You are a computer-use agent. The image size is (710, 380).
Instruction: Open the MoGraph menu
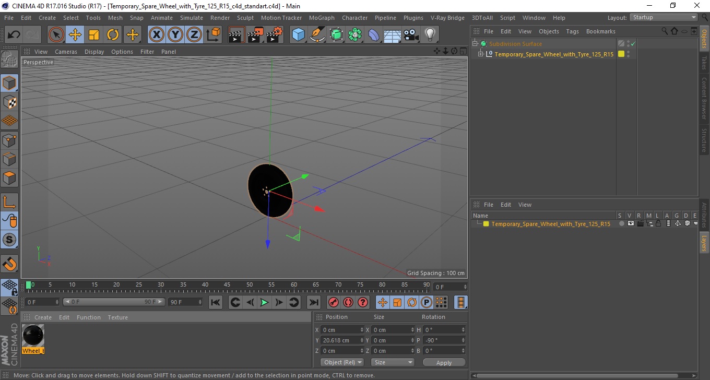click(x=322, y=18)
